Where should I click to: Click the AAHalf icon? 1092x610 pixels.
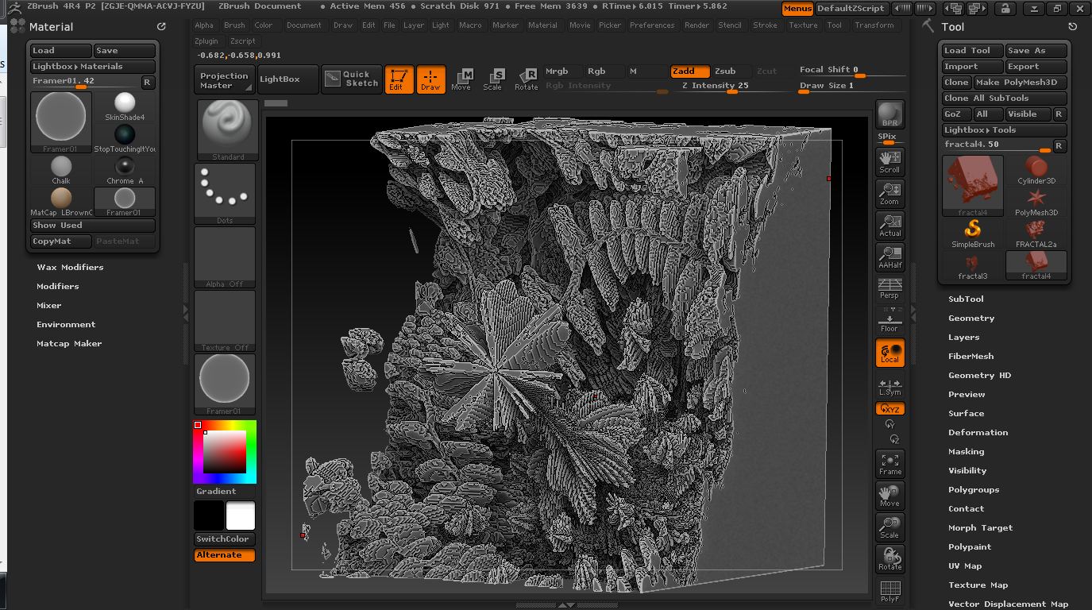tap(889, 257)
